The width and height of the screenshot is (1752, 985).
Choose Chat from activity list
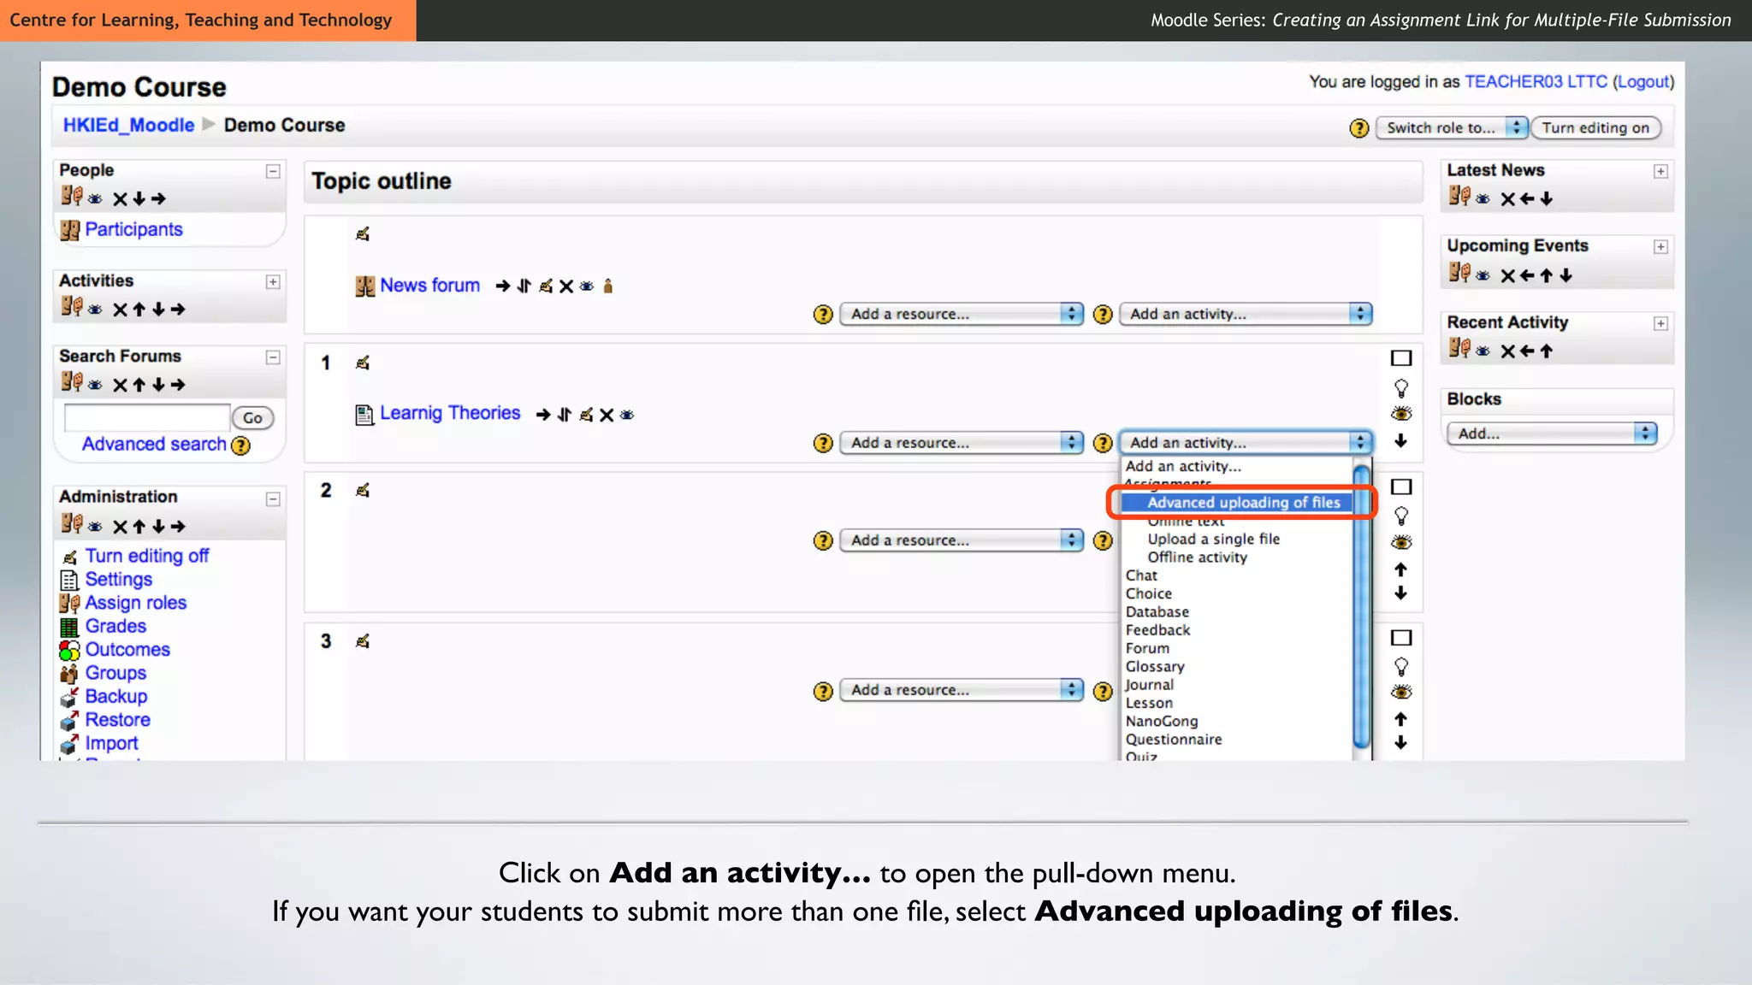coord(1141,575)
